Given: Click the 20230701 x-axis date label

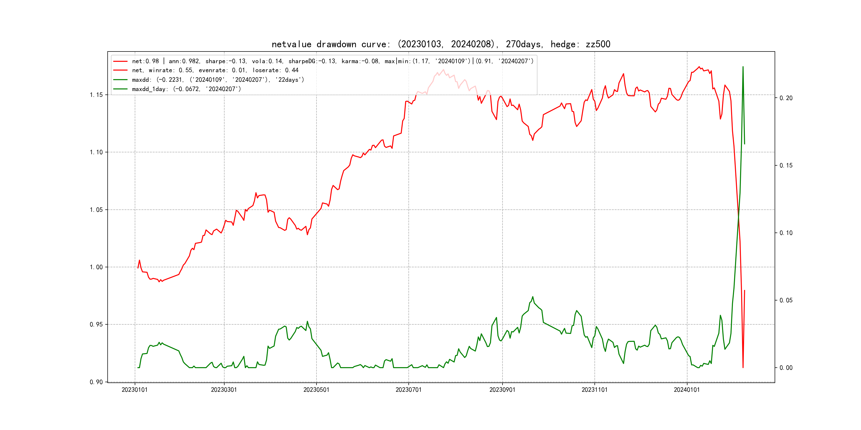Looking at the screenshot, I should tap(408, 390).
